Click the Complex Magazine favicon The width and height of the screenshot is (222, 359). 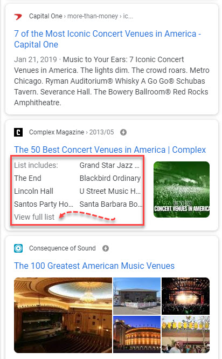[18, 132]
